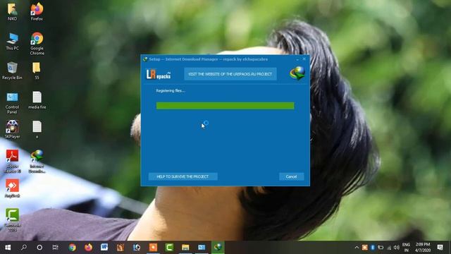
Task: Select the Firefox desktop shortcut
Action: click(37, 12)
